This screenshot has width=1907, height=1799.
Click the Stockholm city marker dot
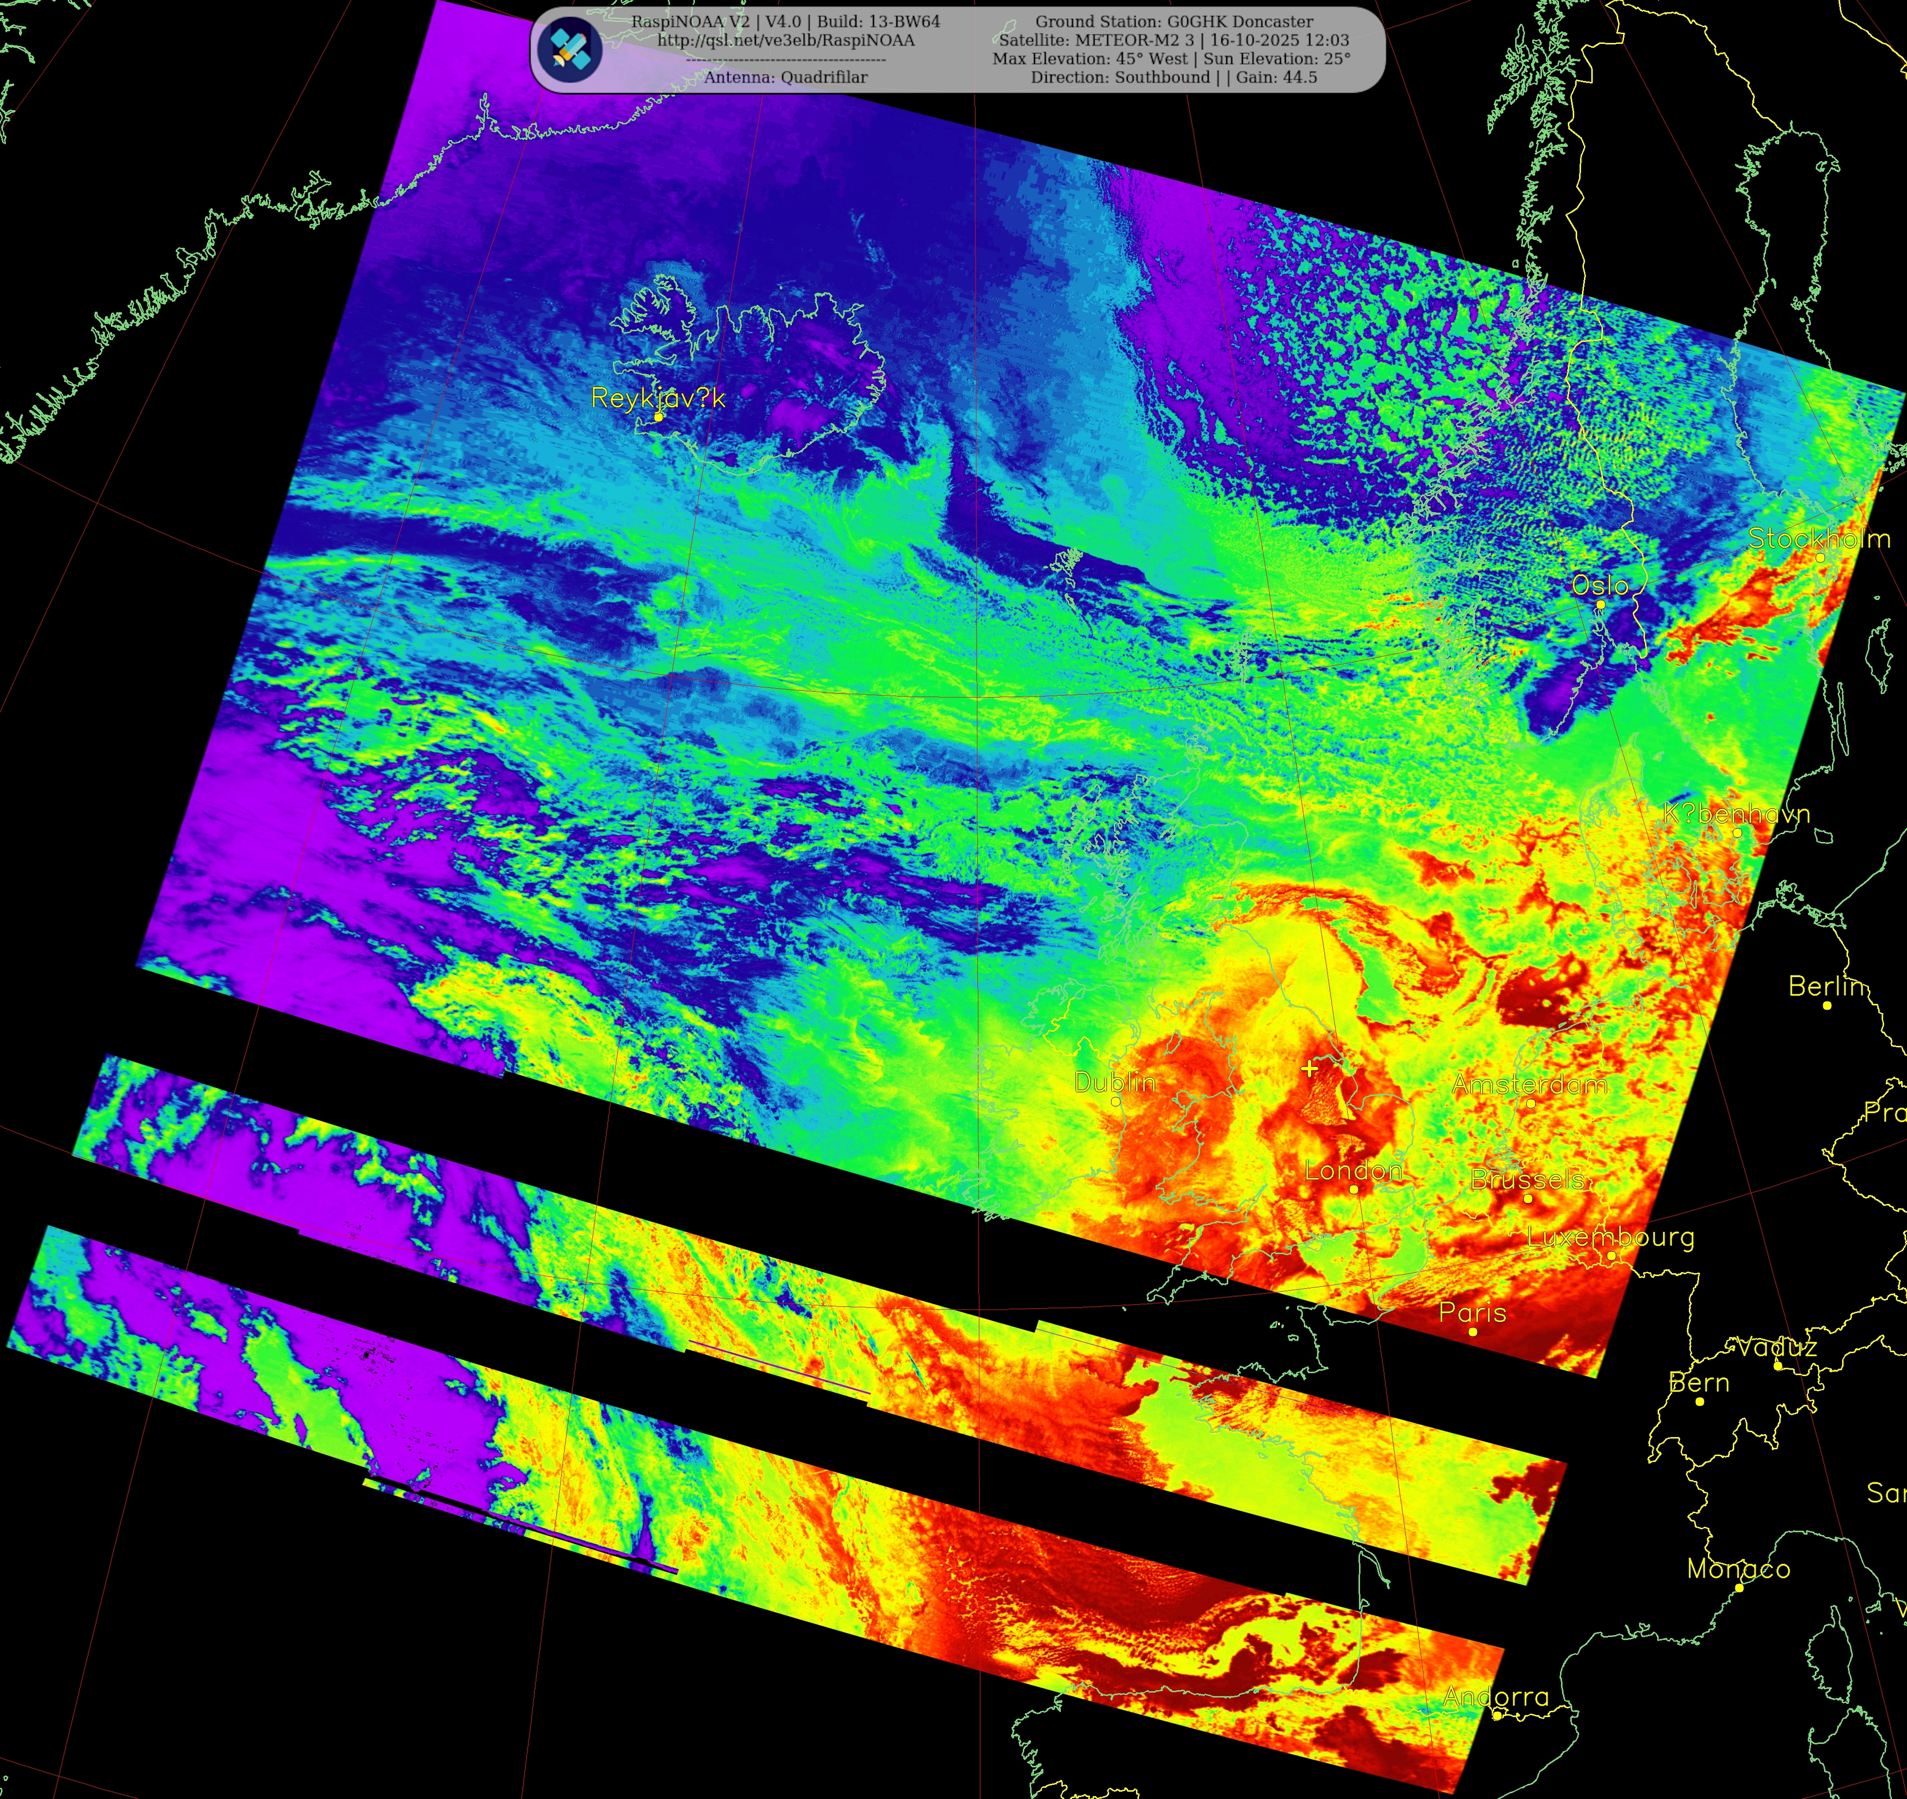click(1820, 558)
